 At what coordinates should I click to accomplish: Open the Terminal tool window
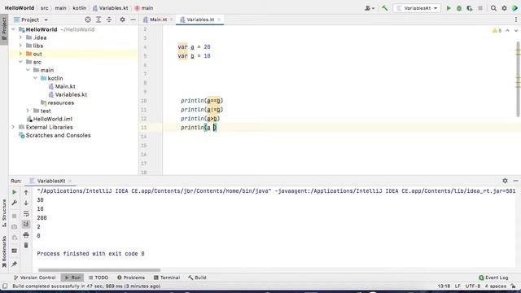pyautogui.click(x=167, y=278)
